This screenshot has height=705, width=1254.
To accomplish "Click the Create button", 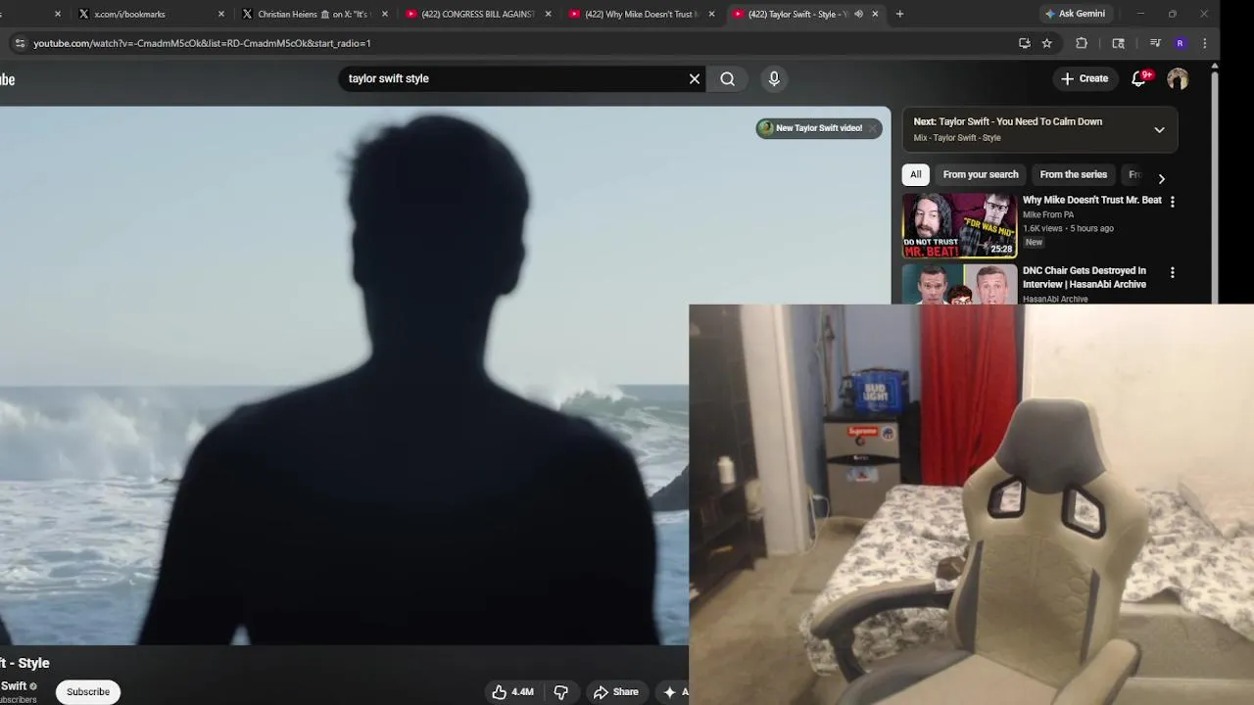I will coord(1084,78).
